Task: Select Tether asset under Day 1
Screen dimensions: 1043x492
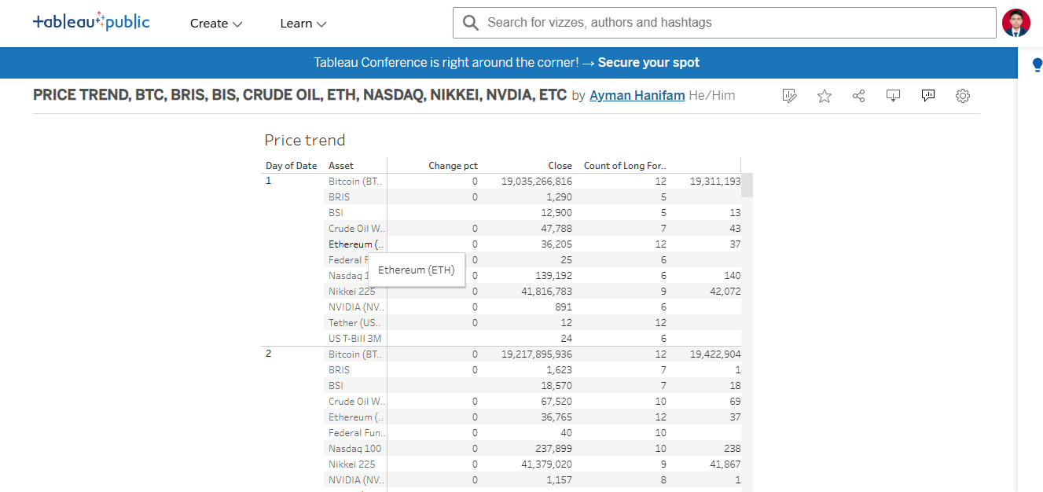Action: (354, 323)
